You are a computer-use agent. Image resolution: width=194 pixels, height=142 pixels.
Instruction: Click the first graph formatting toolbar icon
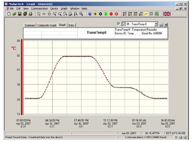(x=124, y=14)
